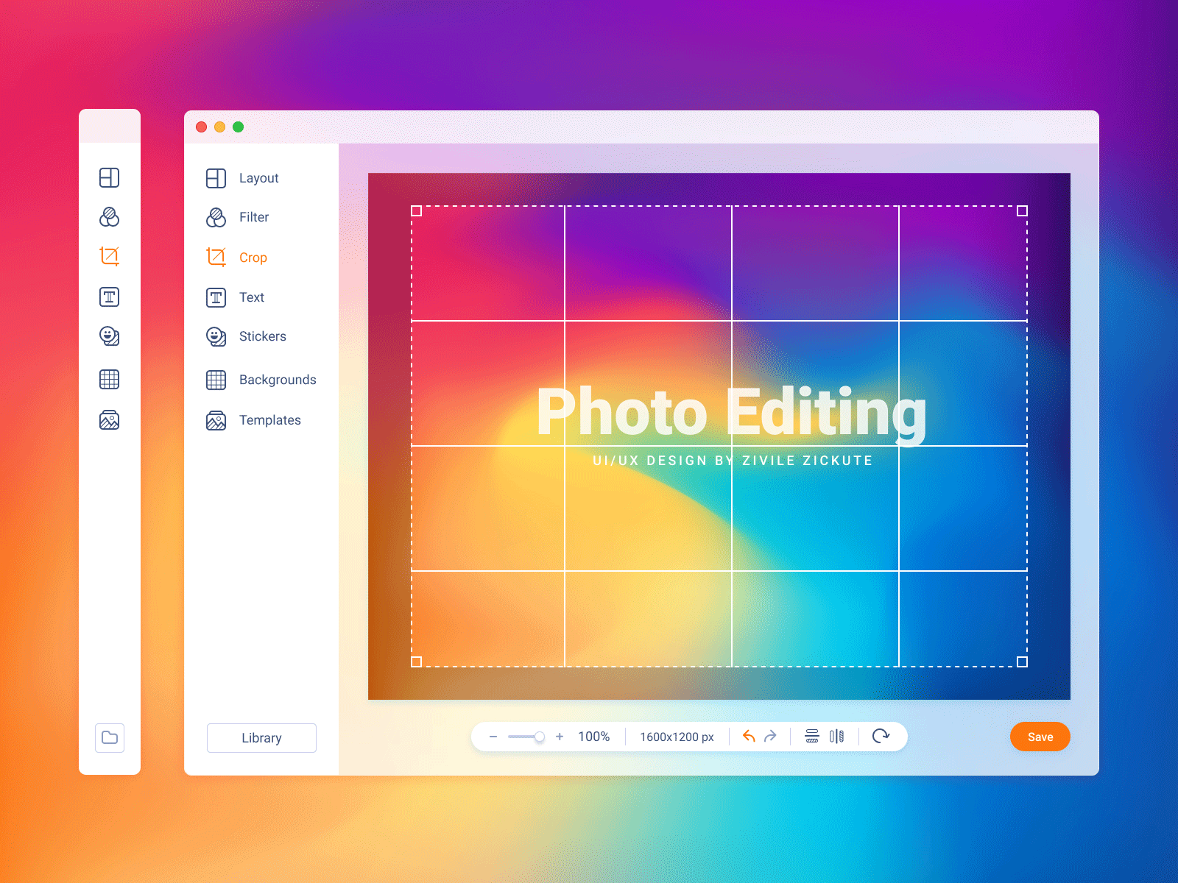Viewport: 1178px width, 883px height.
Task: Click the Text icon beside the Text label
Action: [216, 297]
